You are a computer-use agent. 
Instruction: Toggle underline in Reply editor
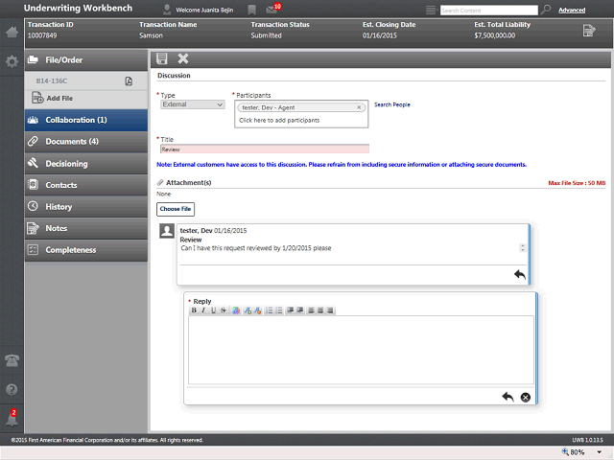(x=213, y=310)
